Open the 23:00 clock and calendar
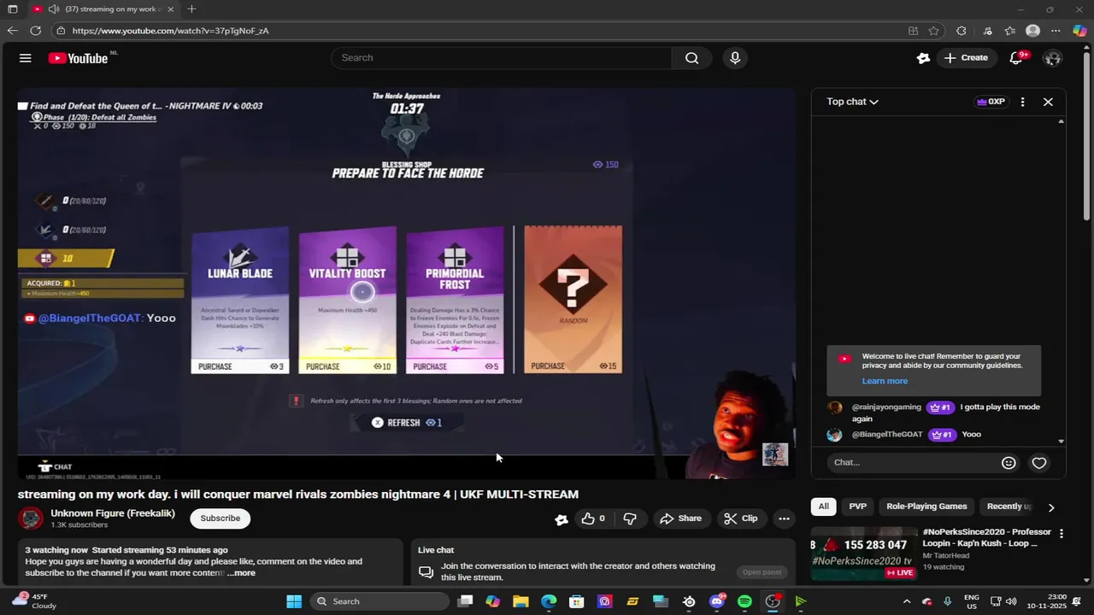The width and height of the screenshot is (1094, 615). [1051, 601]
